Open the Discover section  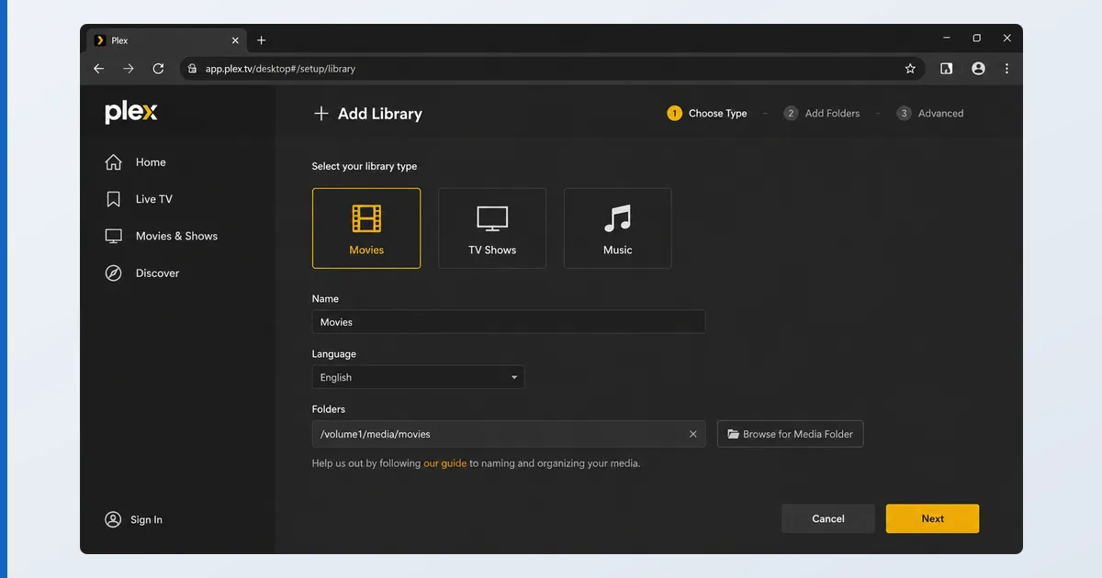tap(142, 273)
